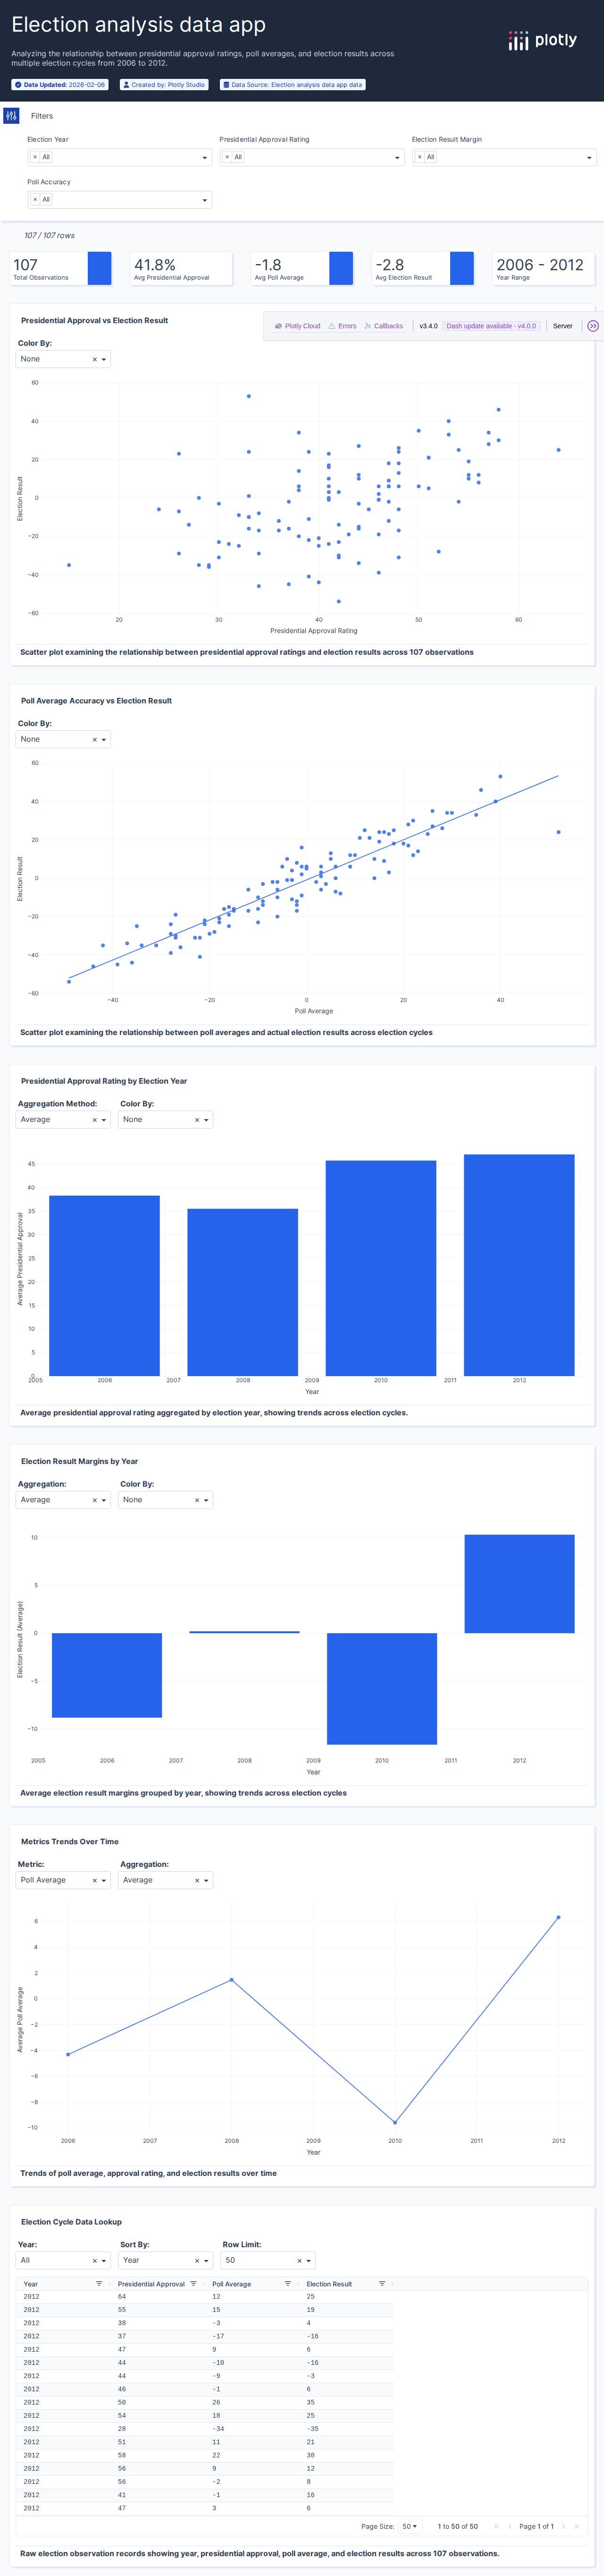The height and width of the screenshot is (2576, 604).
Task: Go to first page of table
Action: [x=496, y=2526]
